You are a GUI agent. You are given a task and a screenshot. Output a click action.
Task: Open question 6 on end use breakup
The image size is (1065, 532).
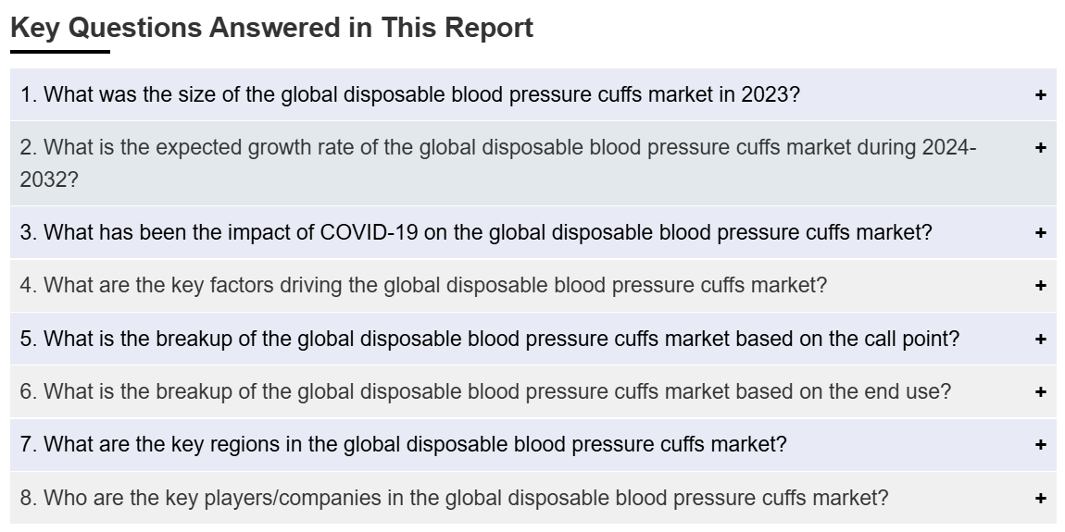tap(485, 390)
